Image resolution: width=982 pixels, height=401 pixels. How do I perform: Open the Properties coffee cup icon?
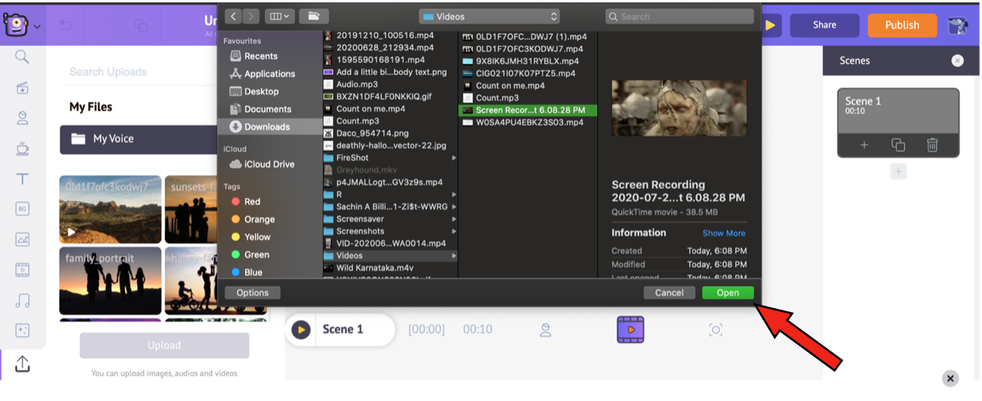coord(23,148)
